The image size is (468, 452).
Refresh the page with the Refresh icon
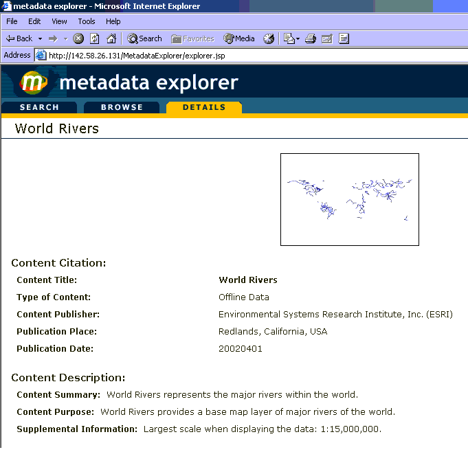(x=94, y=39)
